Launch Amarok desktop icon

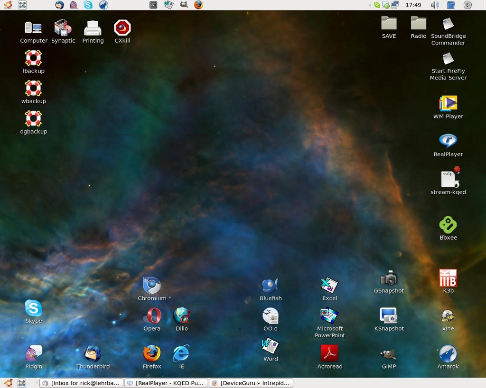(448, 353)
